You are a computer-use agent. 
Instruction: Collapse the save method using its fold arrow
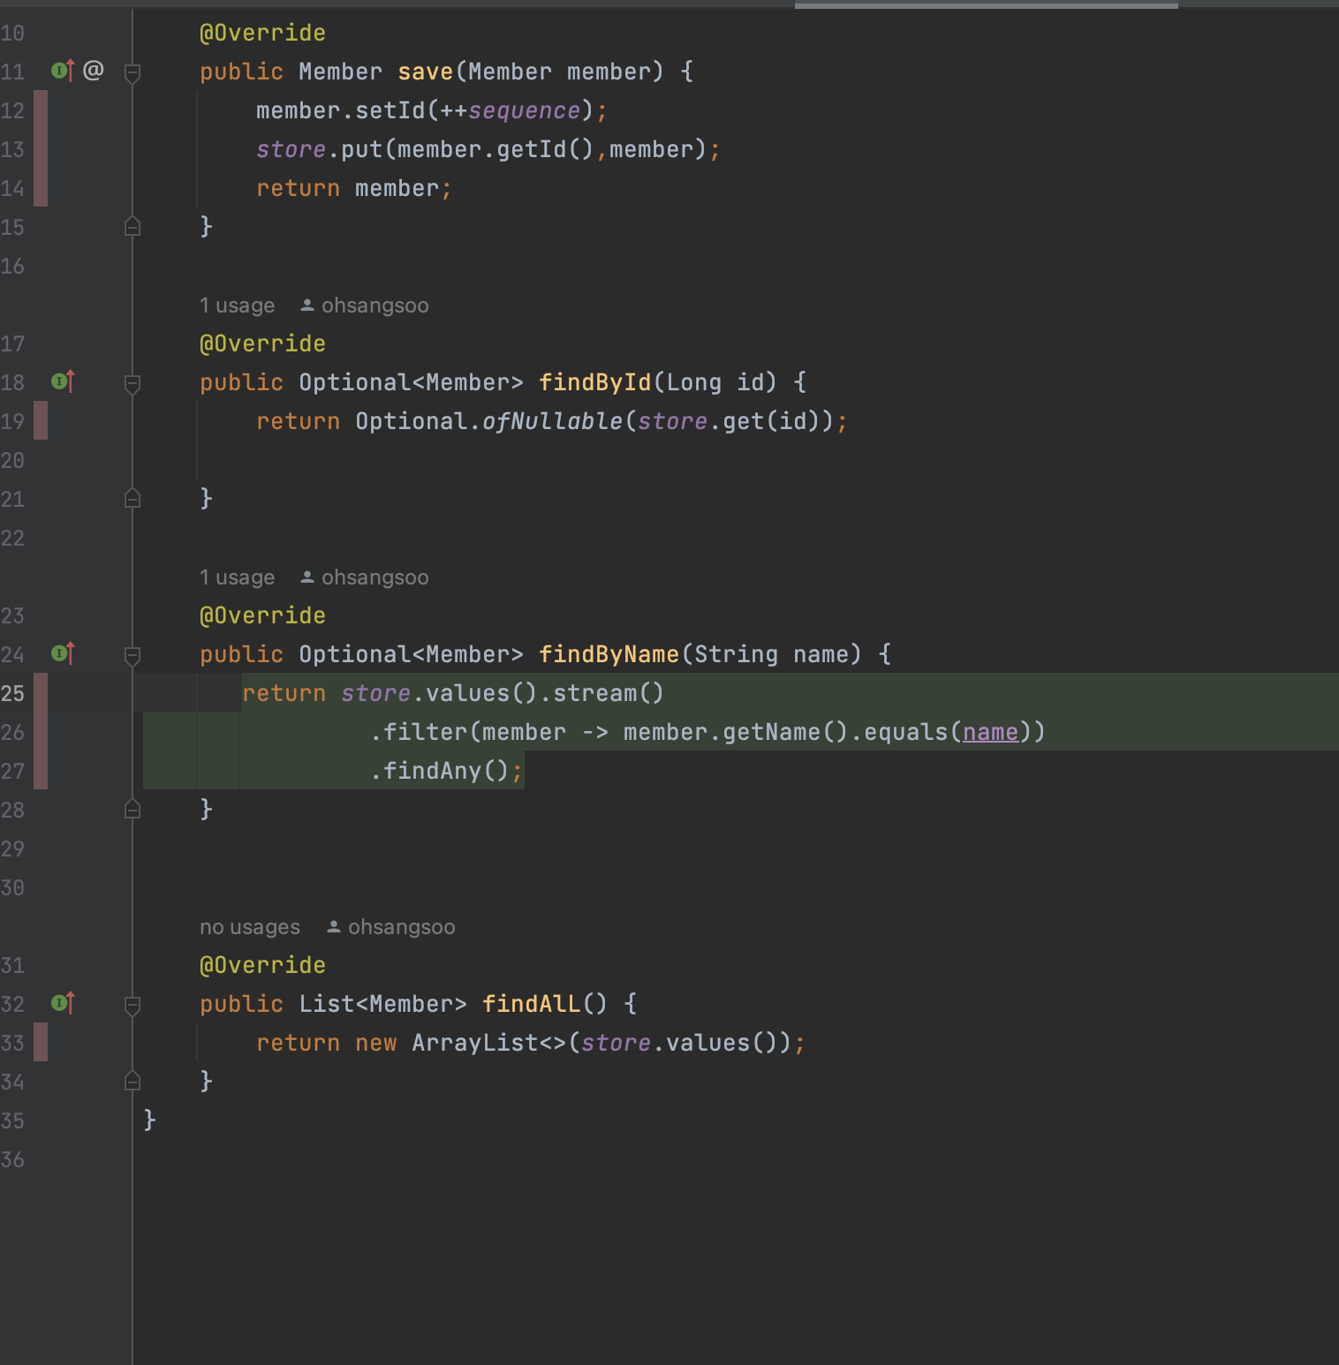point(132,72)
